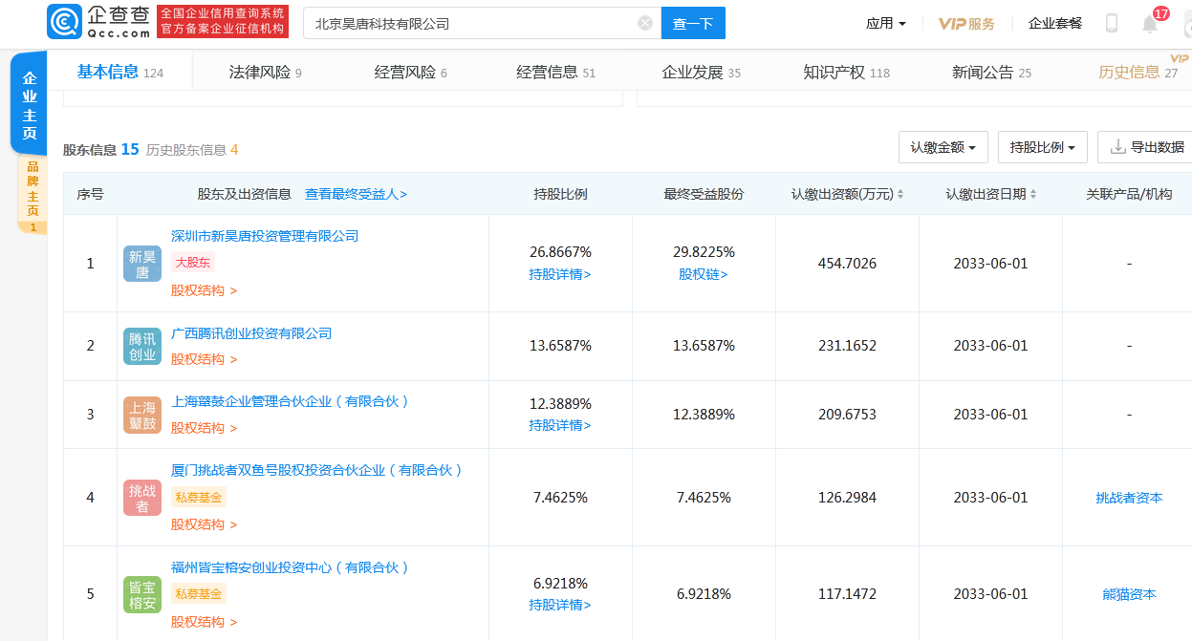The width and height of the screenshot is (1192, 641).
Task: Open 持股详情 under 12.3889%
Action: pyautogui.click(x=560, y=425)
